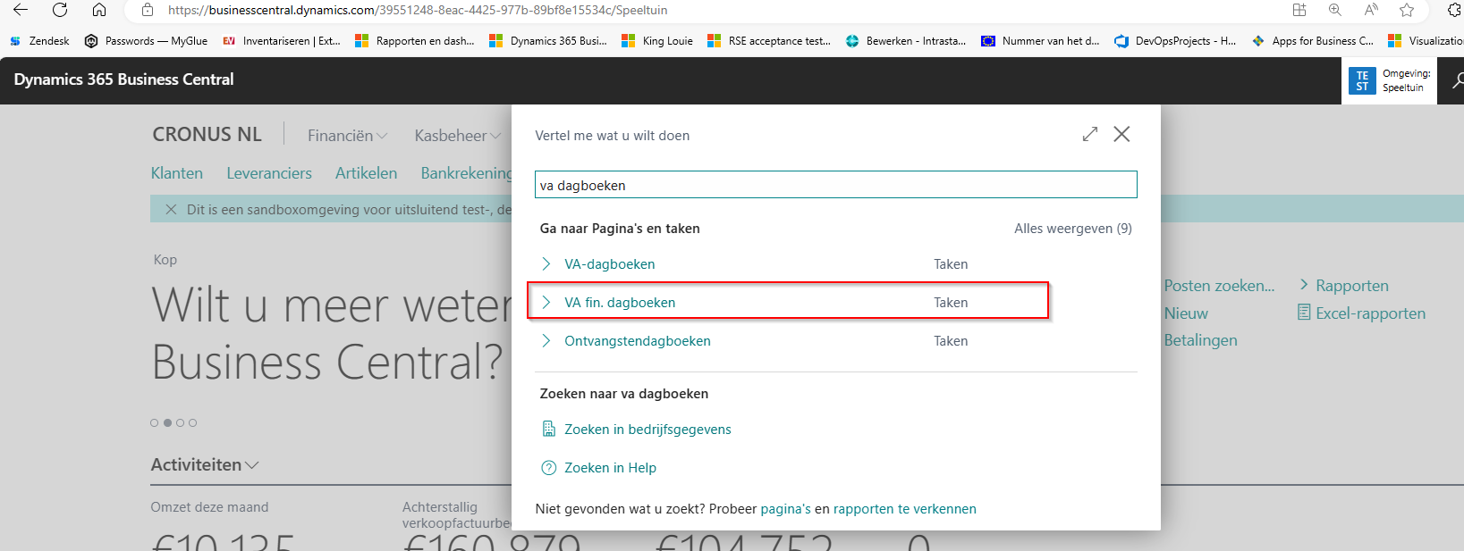Go to the Klanten page
1464x551 pixels.
coord(177,173)
